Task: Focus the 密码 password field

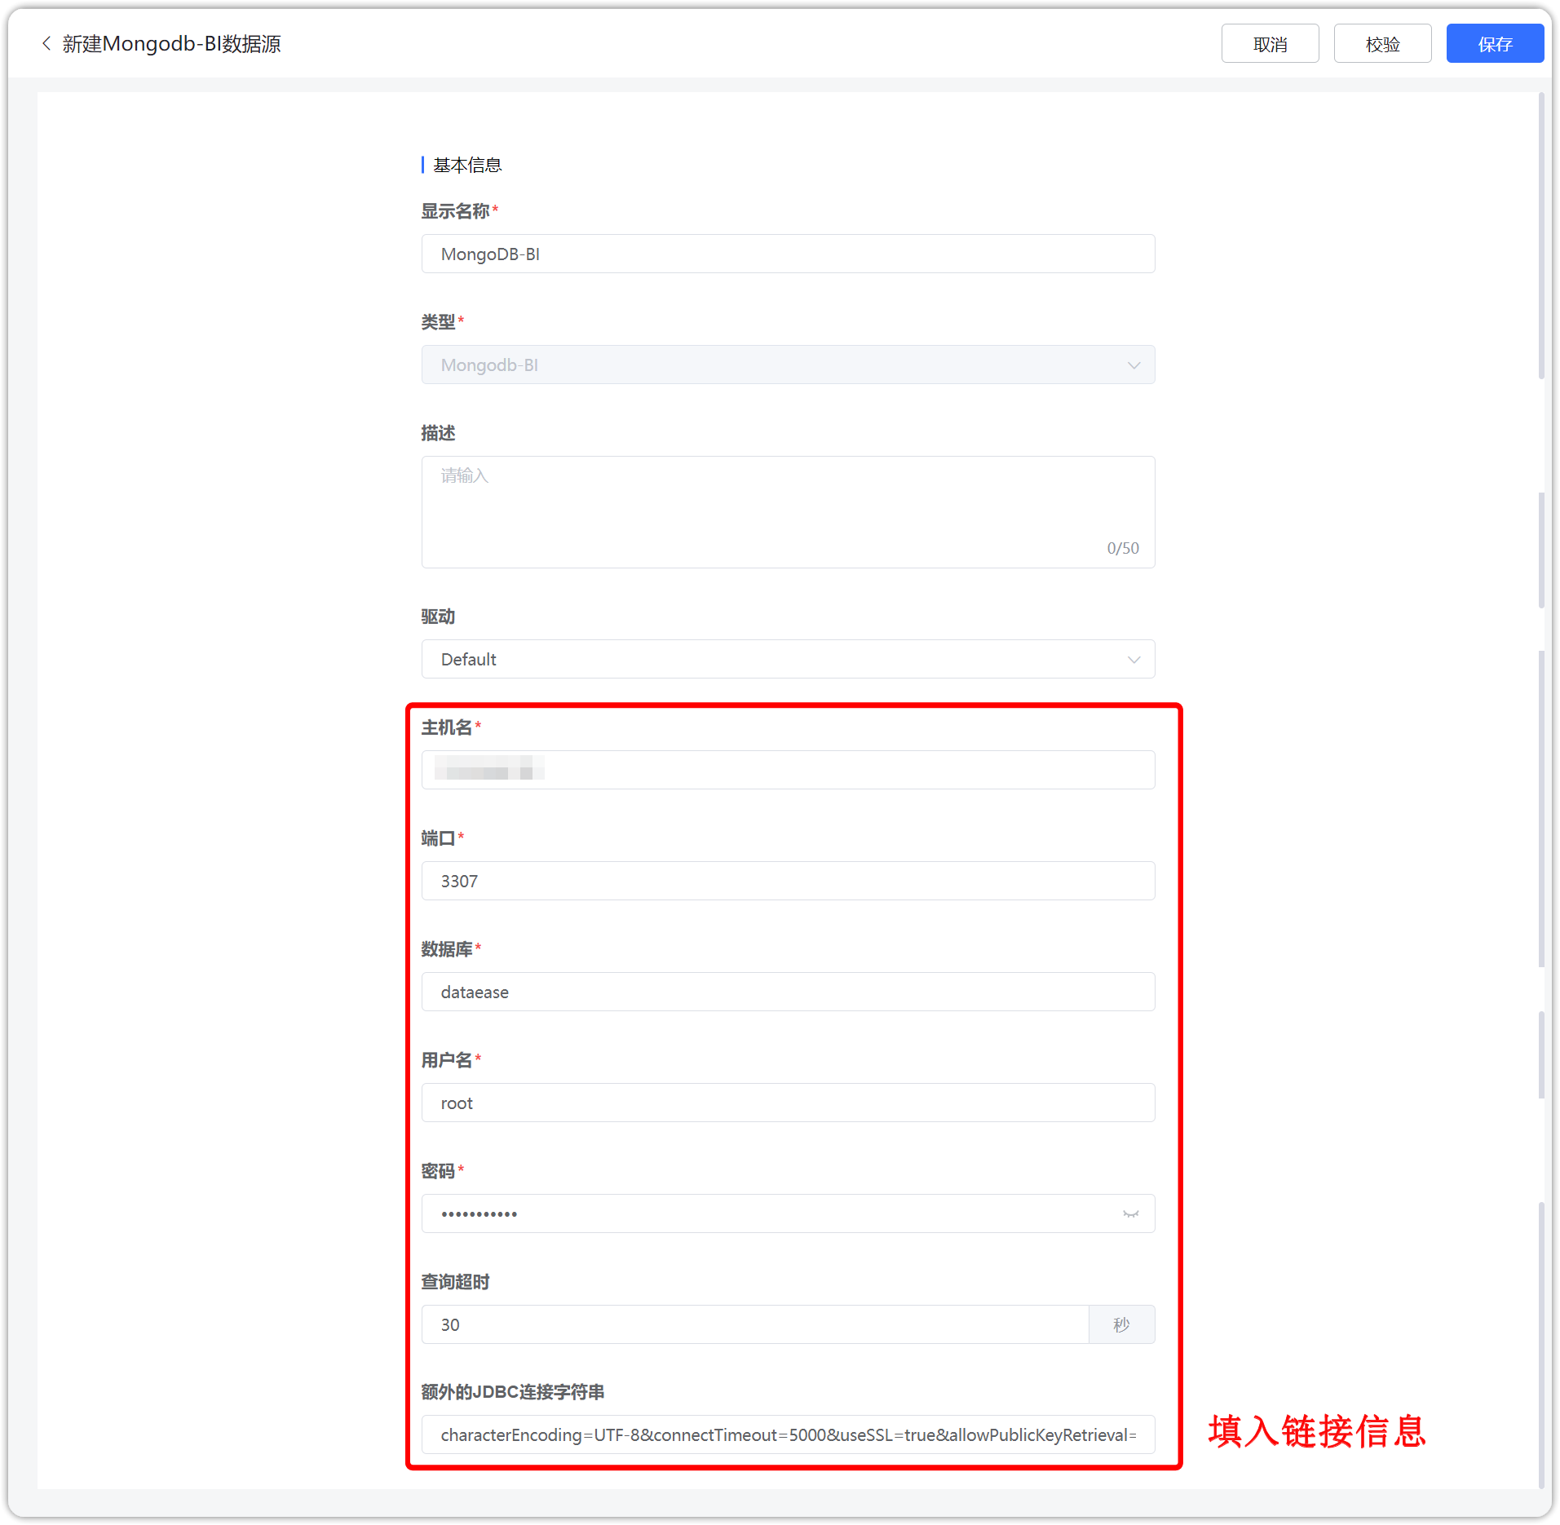Action: point(788,1213)
